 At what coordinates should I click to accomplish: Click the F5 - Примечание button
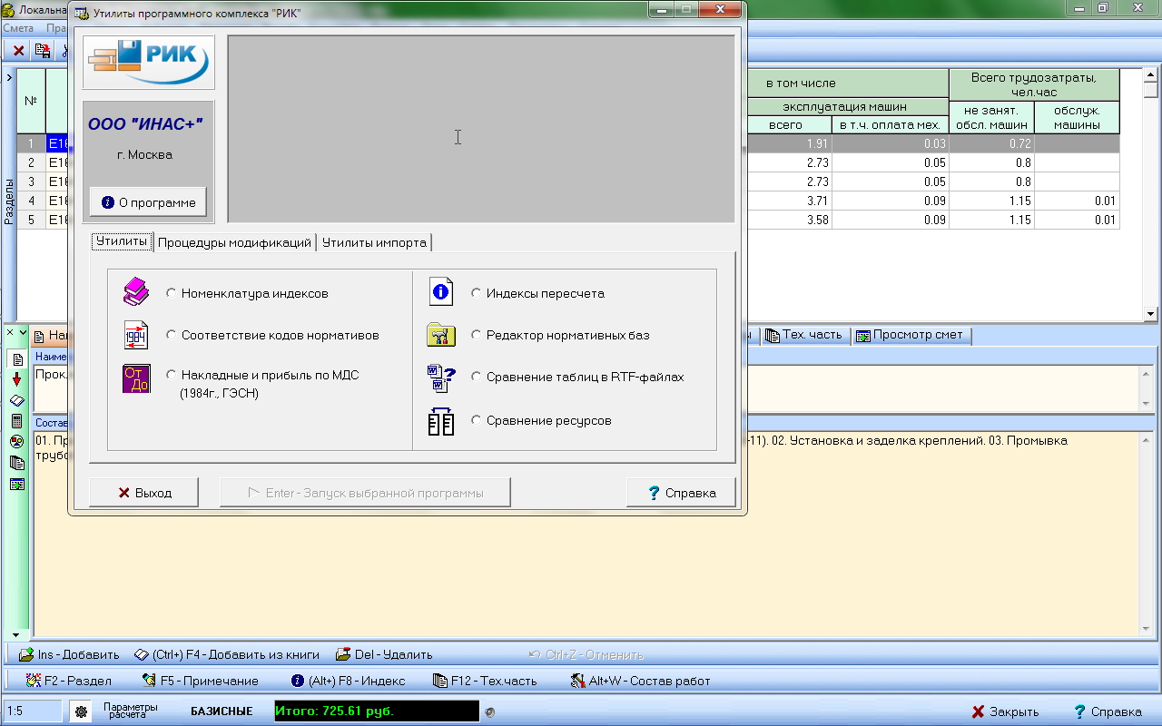[x=201, y=681]
